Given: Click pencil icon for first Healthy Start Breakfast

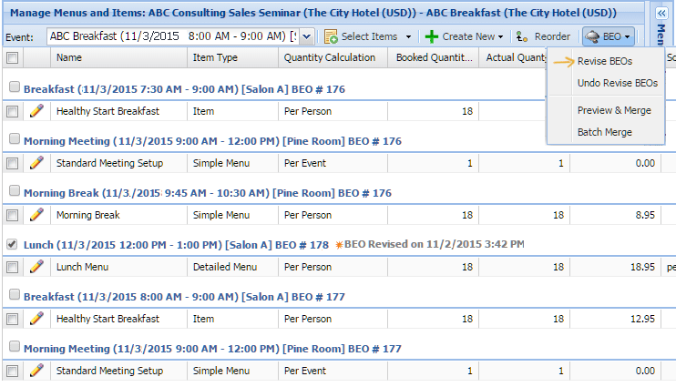Looking at the screenshot, I should 37,111.
